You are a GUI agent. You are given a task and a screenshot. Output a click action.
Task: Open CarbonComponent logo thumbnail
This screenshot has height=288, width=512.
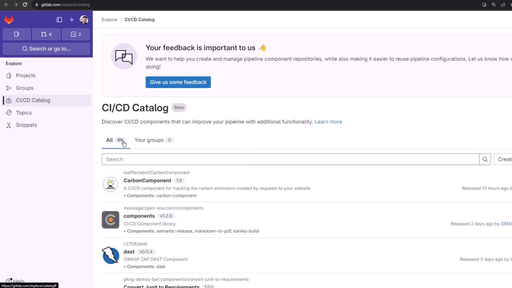point(110,184)
